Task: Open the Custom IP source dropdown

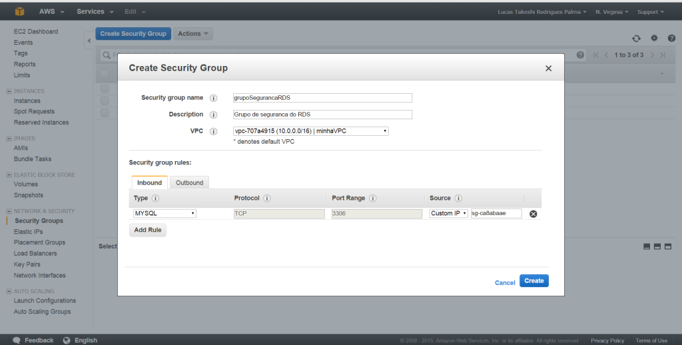Action: coord(448,214)
